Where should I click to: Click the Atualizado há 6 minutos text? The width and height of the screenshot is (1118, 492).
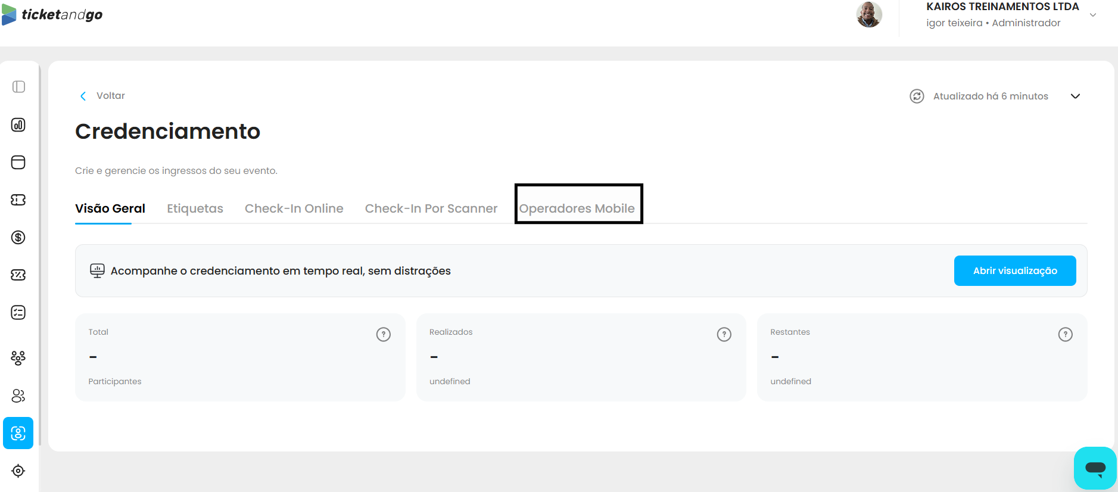click(991, 96)
